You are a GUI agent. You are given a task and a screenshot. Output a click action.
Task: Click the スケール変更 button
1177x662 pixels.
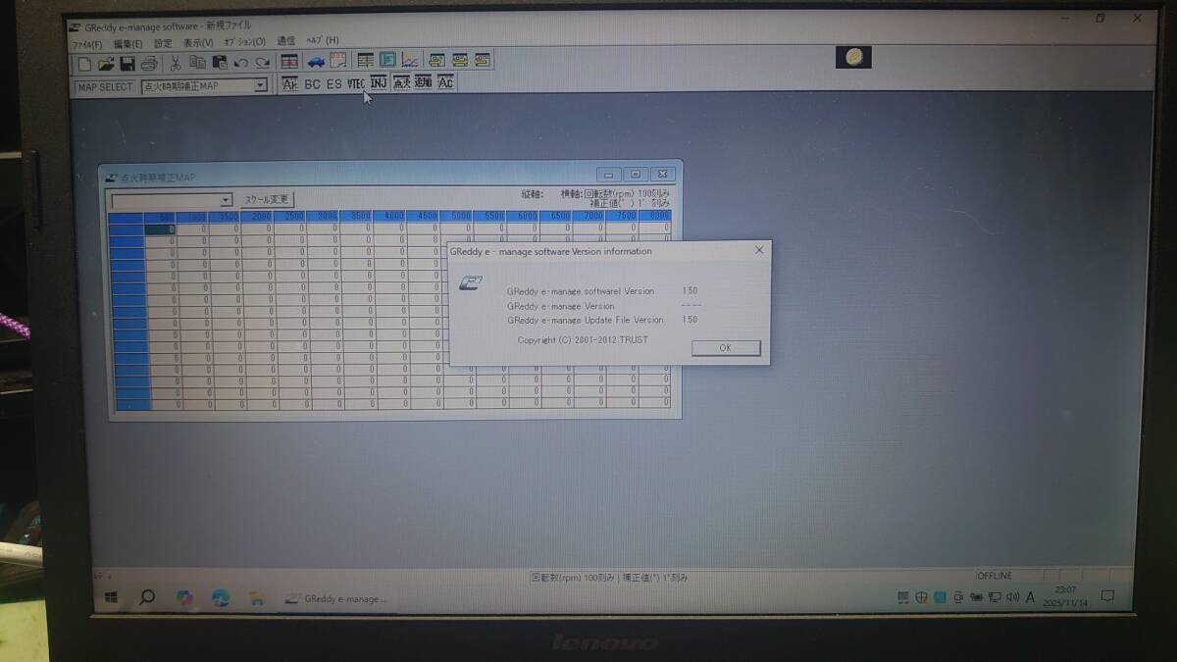coord(267,199)
